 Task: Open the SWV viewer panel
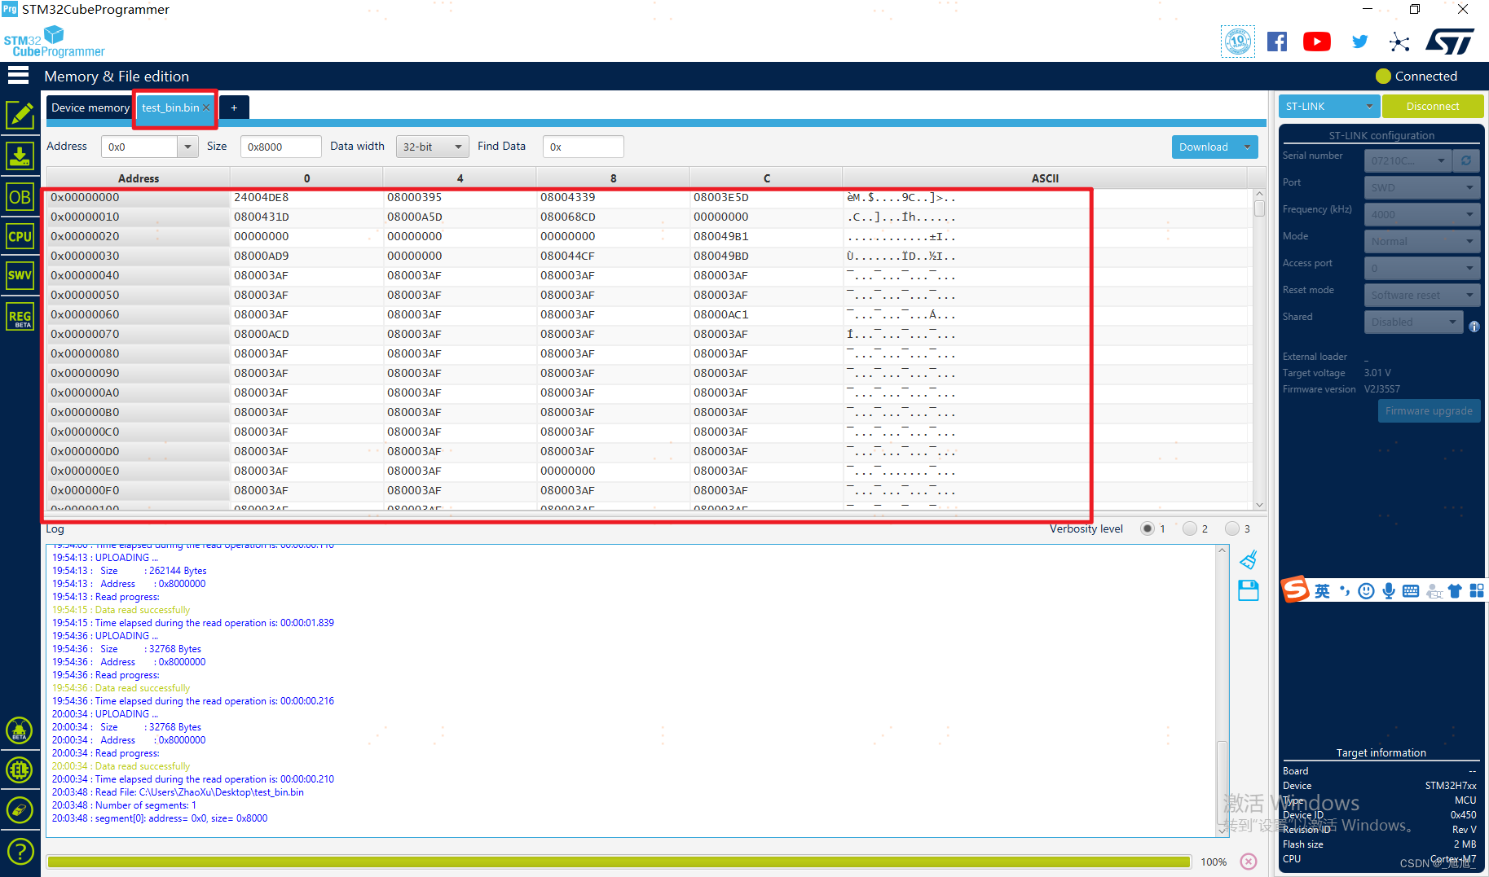pyautogui.click(x=20, y=275)
